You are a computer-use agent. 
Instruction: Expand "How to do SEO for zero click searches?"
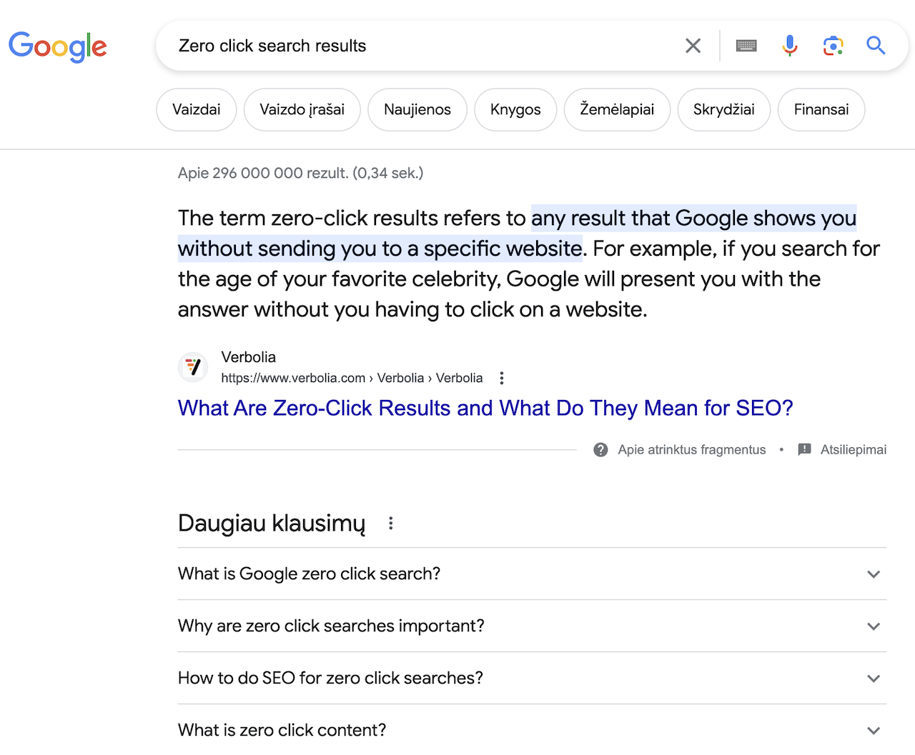(873, 679)
